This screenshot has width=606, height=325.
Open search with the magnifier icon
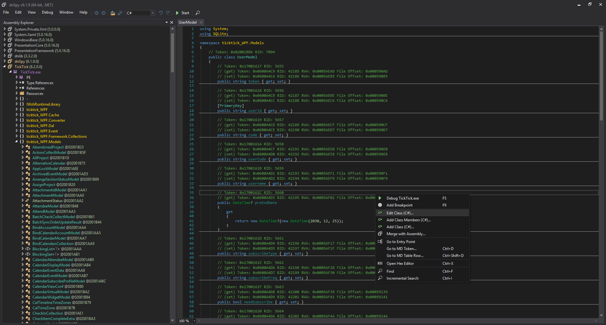click(x=198, y=13)
